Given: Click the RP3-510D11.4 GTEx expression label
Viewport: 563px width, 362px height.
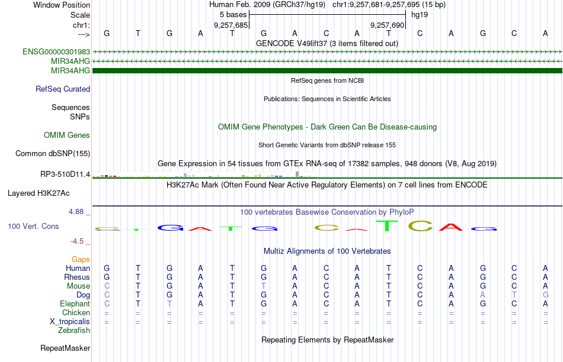Looking at the screenshot, I should 65,174.
